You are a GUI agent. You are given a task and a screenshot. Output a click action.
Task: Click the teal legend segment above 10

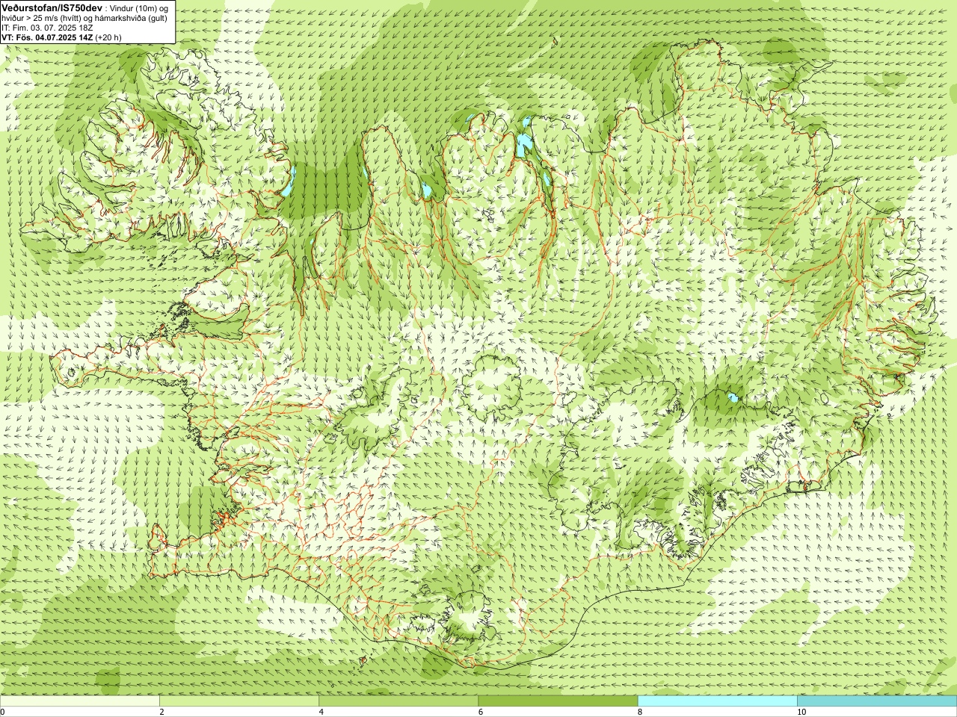click(x=877, y=701)
